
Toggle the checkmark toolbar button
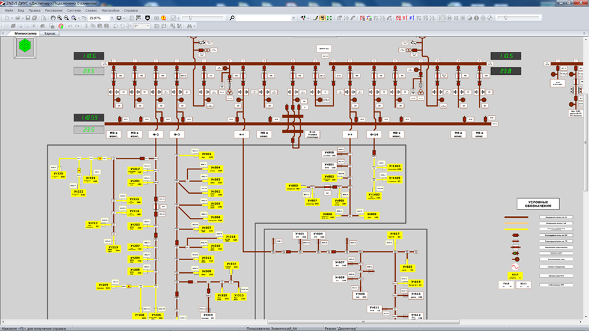pyautogui.click(x=175, y=19)
